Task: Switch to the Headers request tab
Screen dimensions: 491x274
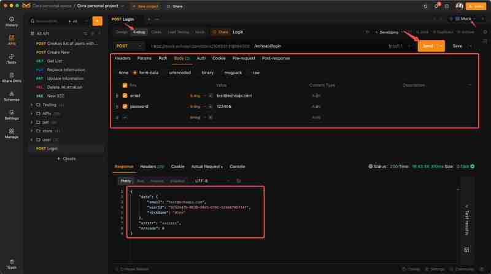Action: pos(122,58)
